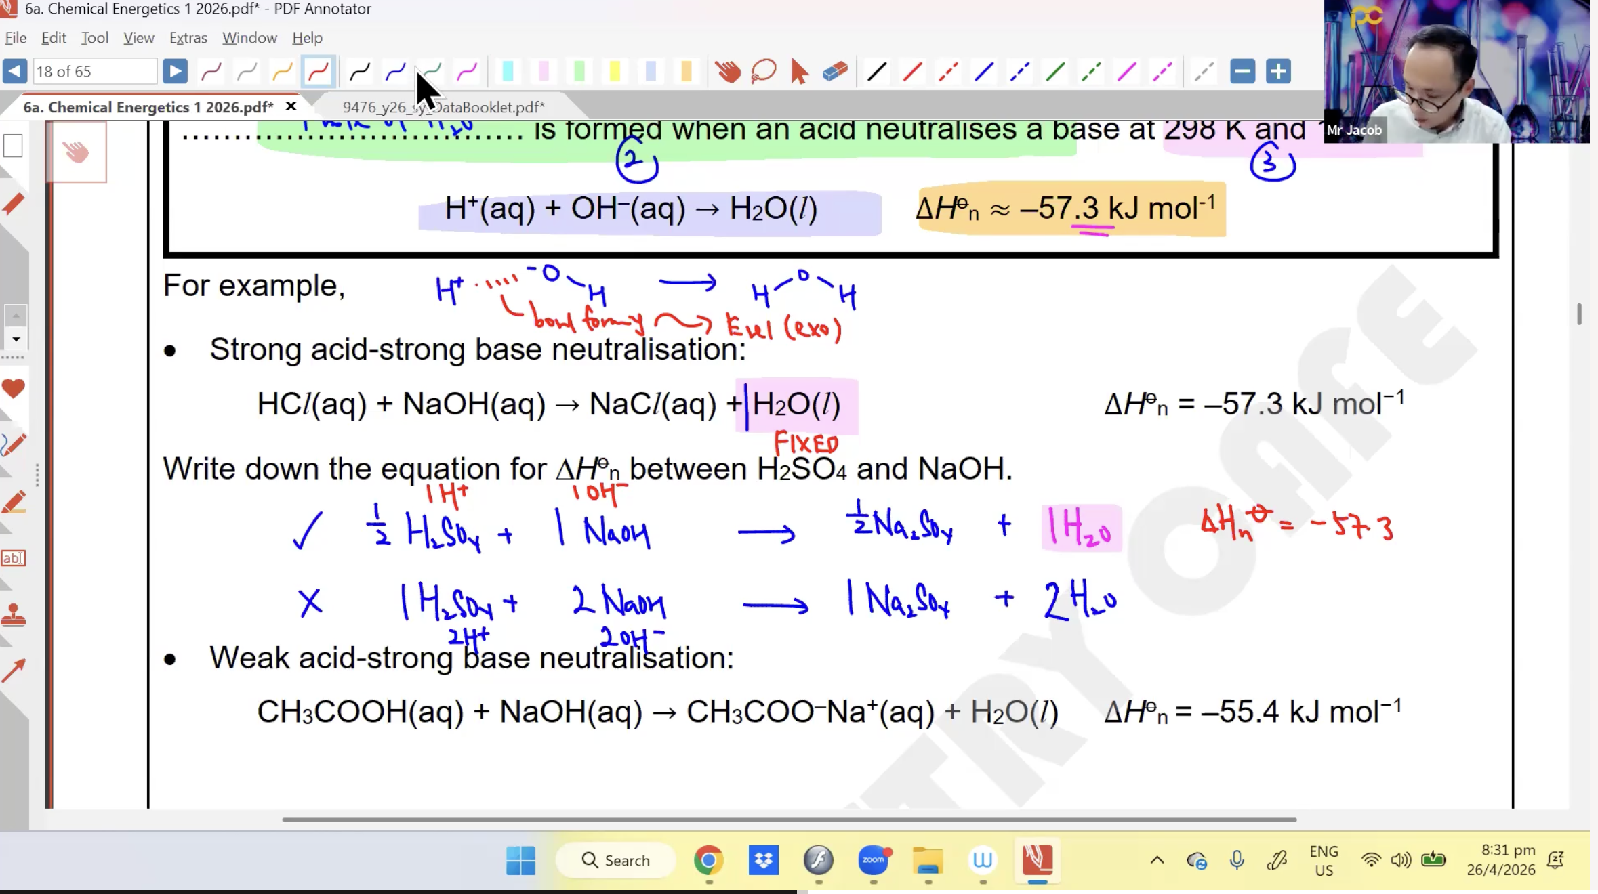
Task: Open the Window menu
Action: coord(249,38)
